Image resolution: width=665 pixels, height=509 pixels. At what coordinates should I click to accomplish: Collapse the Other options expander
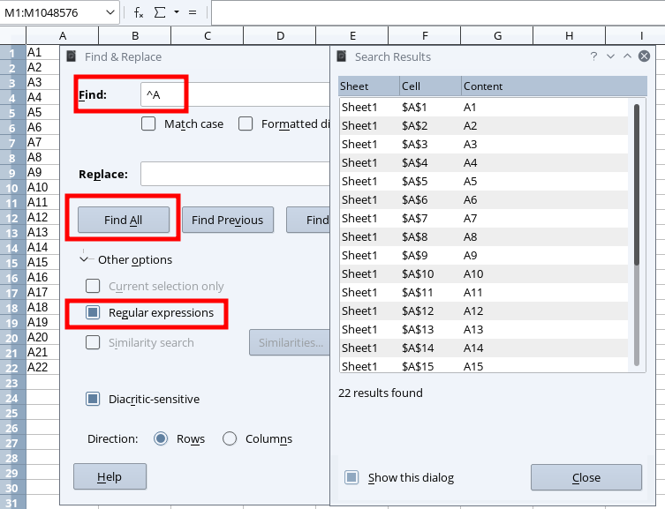click(84, 259)
